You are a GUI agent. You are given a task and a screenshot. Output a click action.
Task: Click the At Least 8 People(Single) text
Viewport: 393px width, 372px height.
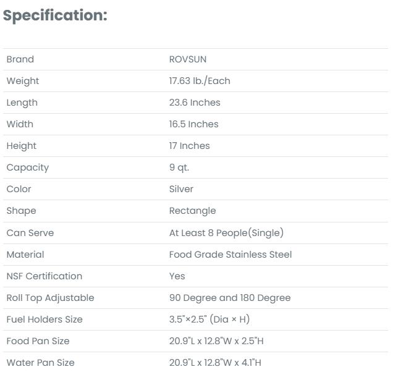(226, 233)
